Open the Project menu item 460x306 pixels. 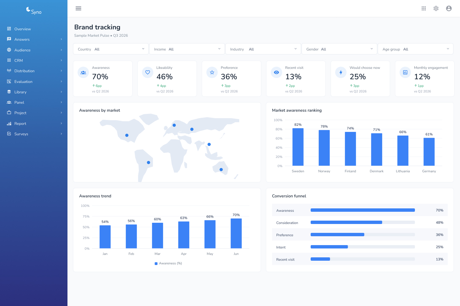(34, 113)
